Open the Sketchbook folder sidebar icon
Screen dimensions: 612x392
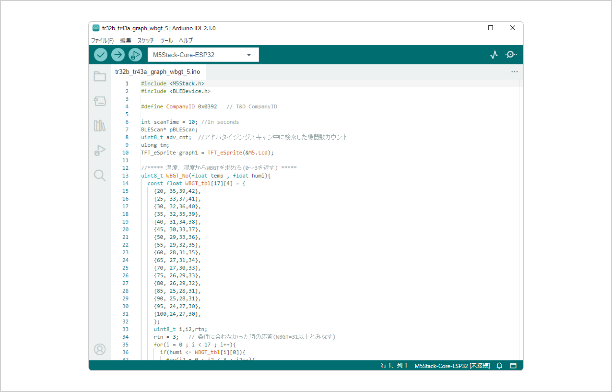click(x=100, y=76)
